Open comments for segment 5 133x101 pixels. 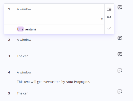tap(120, 92)
